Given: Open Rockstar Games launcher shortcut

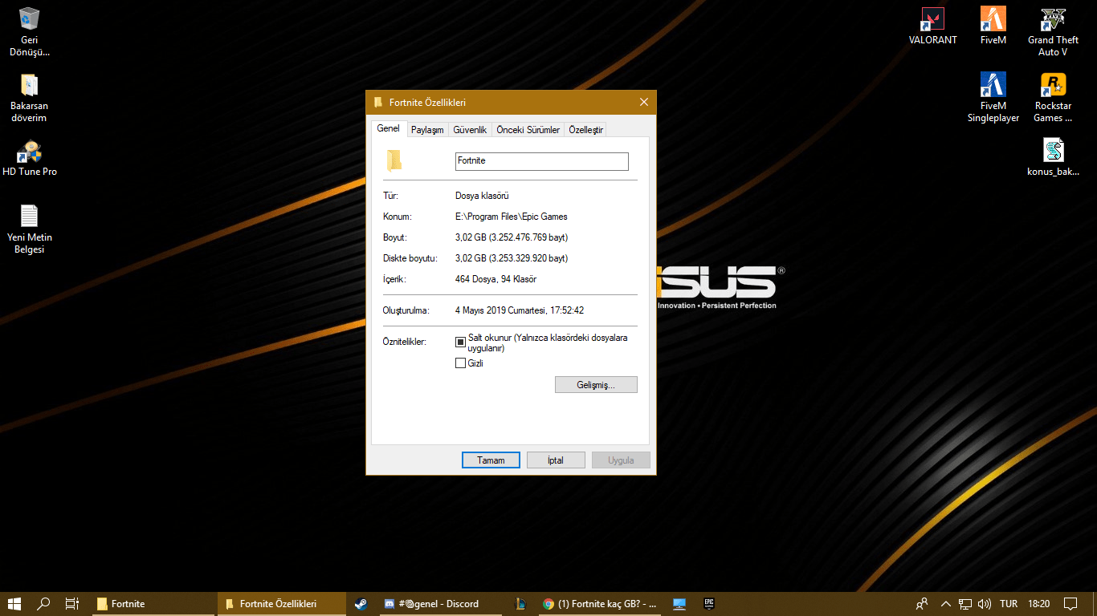Looking at the screenshot, I should click(x=1053, y=97).
